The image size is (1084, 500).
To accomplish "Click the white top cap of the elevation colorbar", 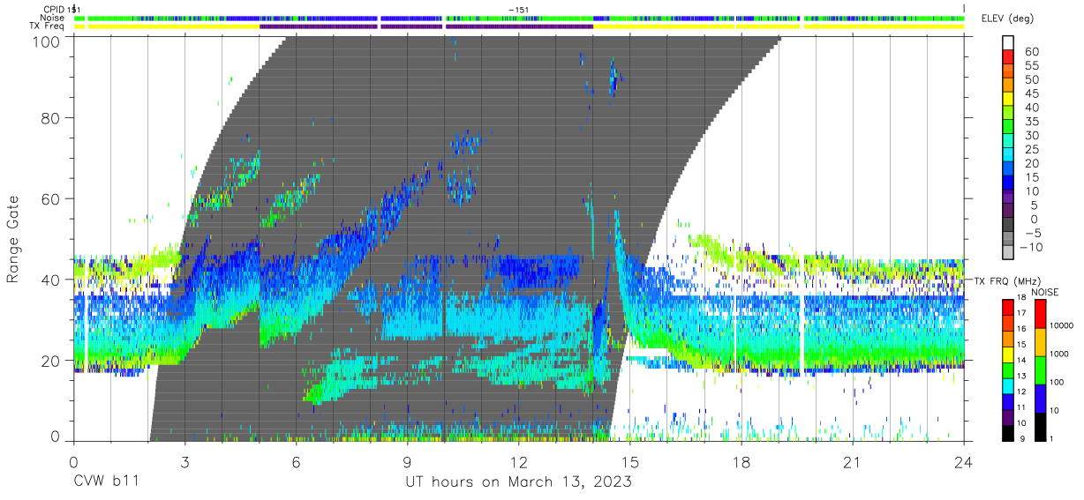I will click(1008, 44).
